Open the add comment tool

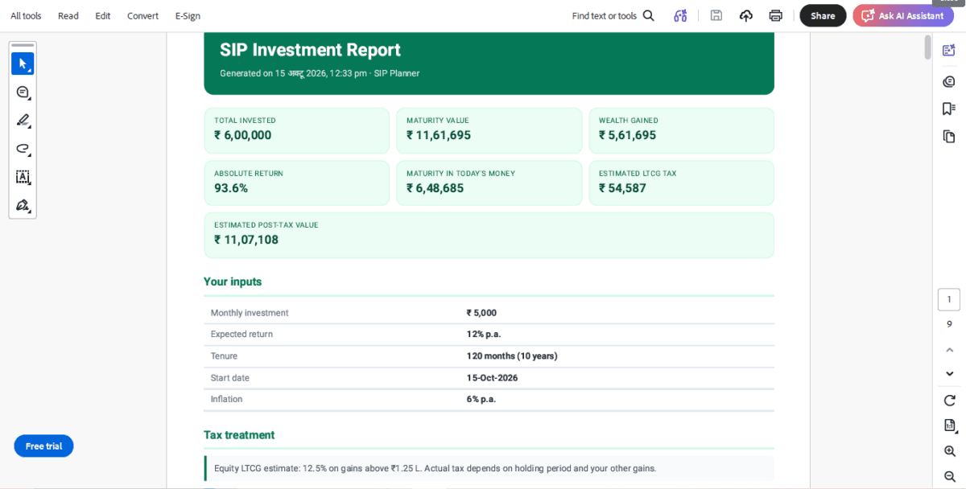23,92
